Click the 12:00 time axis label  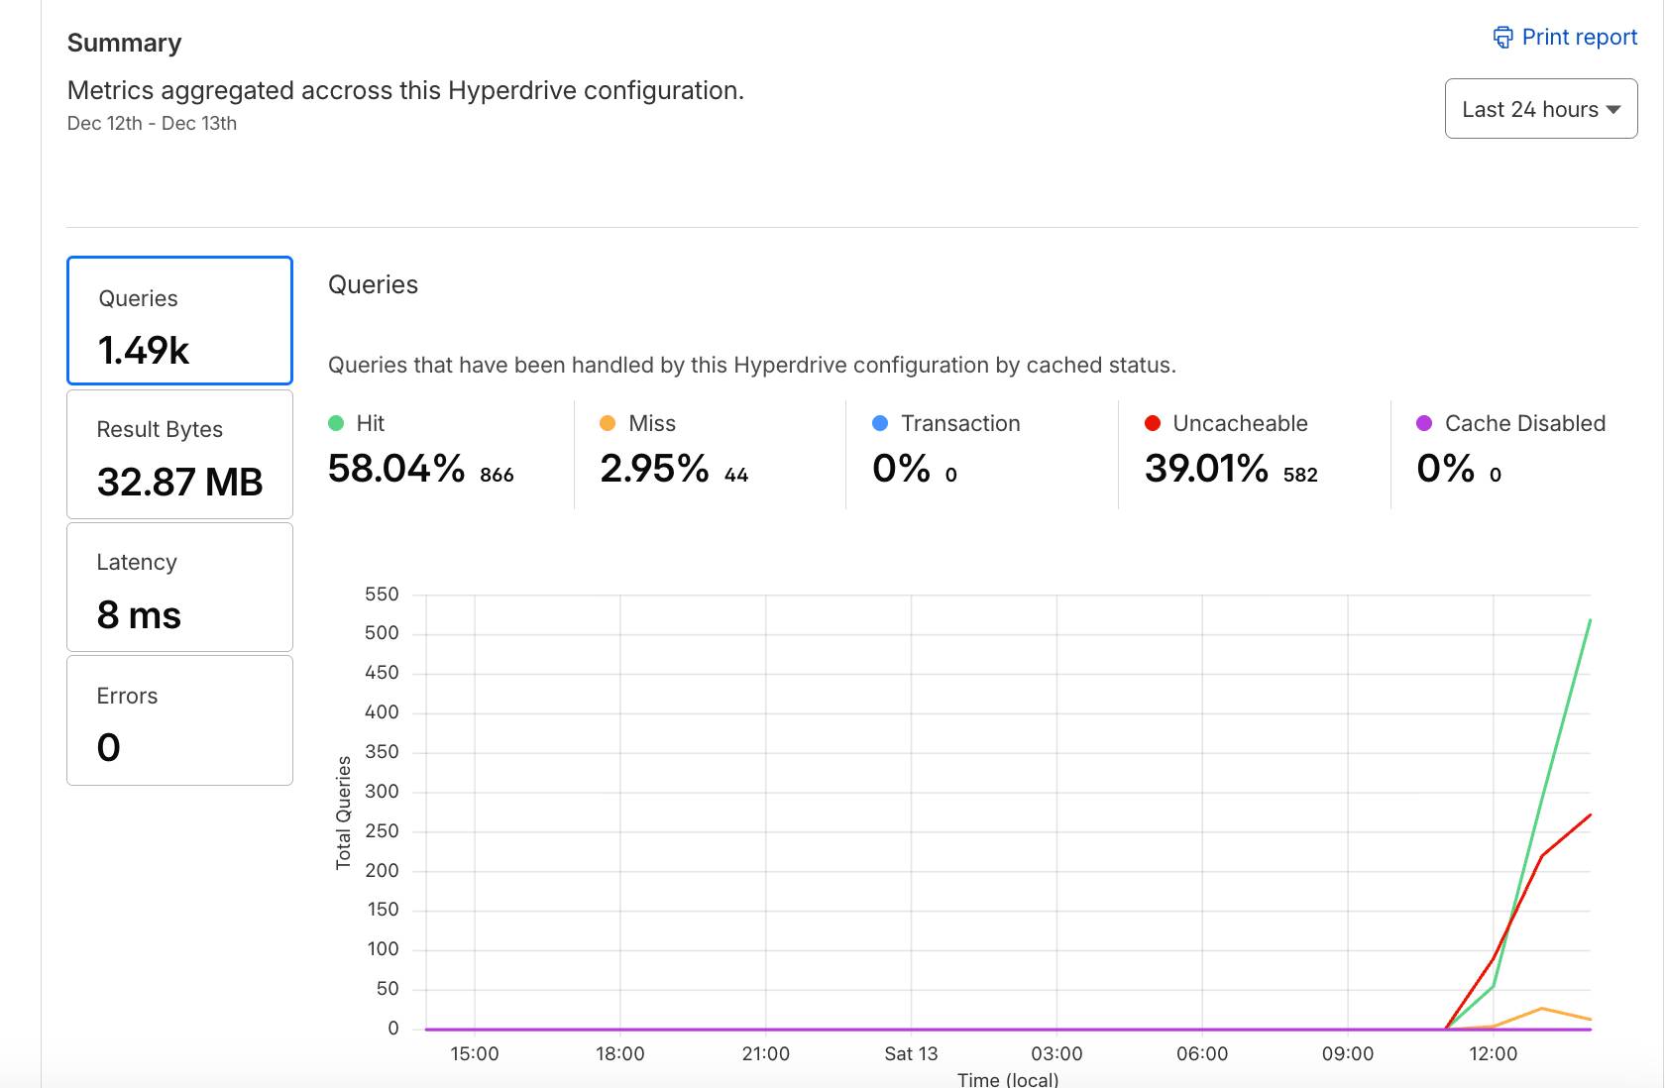[x=1493, y=1053]
